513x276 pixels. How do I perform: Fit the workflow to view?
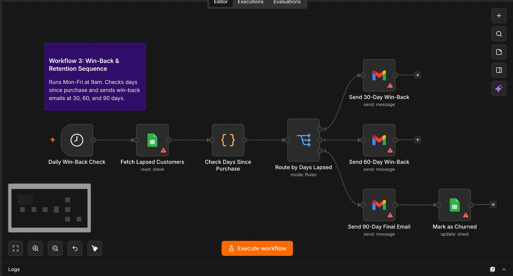[x=16, y=248]
